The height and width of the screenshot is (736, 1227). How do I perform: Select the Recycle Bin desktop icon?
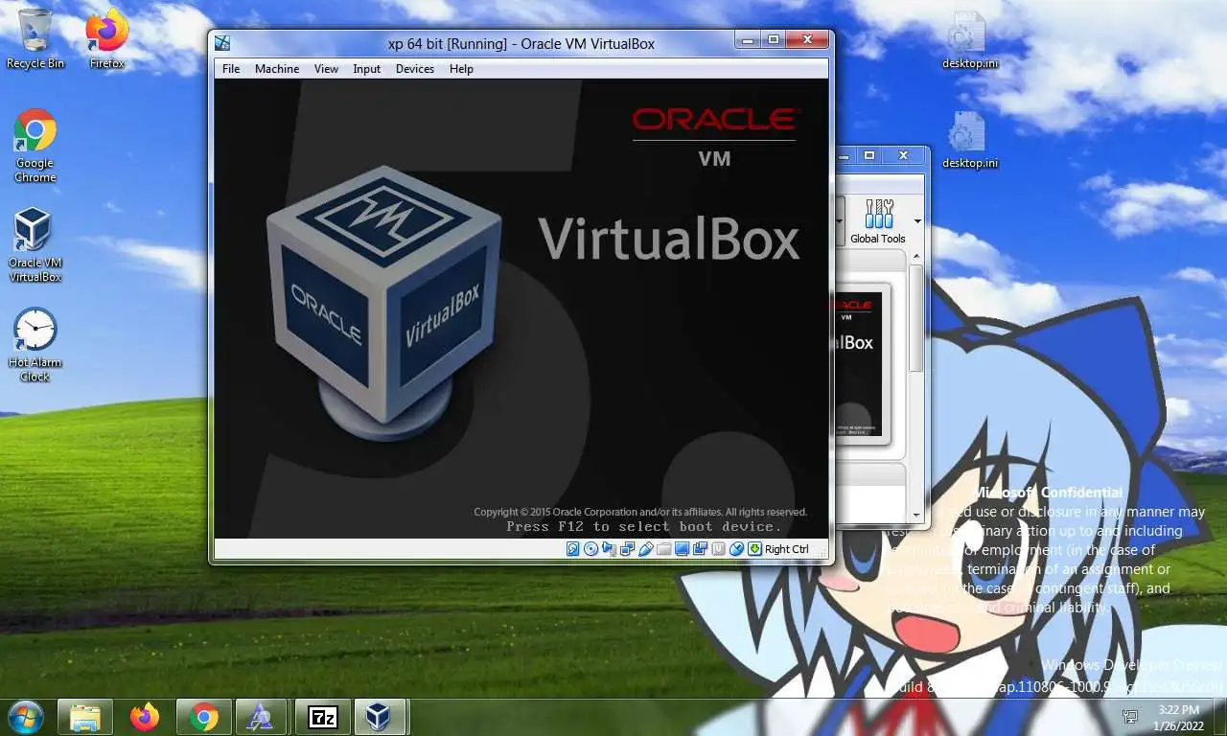point(35,39)
